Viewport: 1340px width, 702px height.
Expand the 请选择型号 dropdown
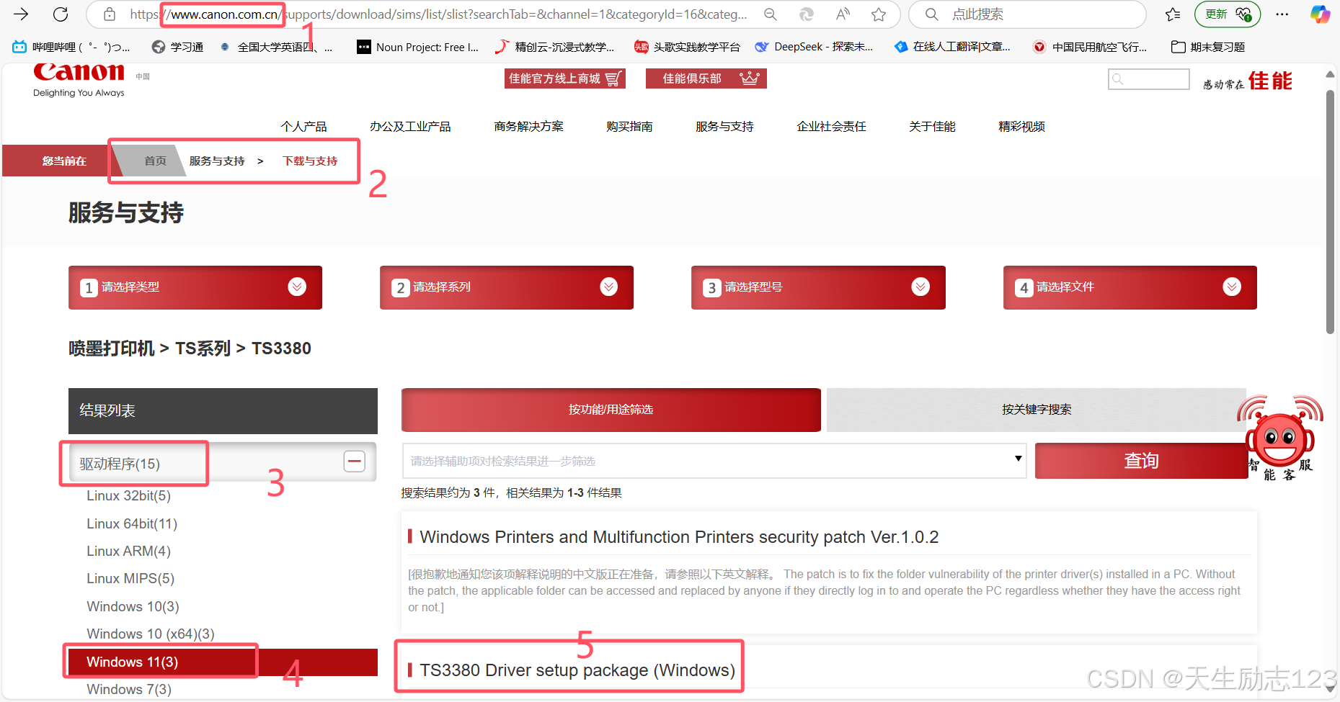tap(818, 287)
